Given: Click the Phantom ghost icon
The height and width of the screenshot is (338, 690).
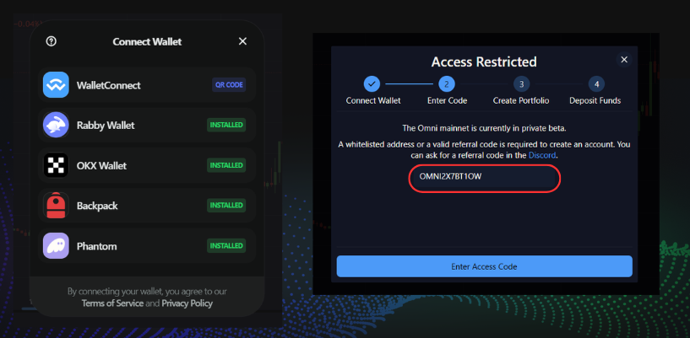Looking at the screenshot, I should pos(56,246).
